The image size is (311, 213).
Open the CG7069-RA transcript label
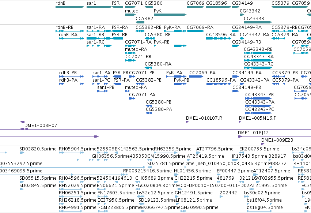click(x=200, y=27)
